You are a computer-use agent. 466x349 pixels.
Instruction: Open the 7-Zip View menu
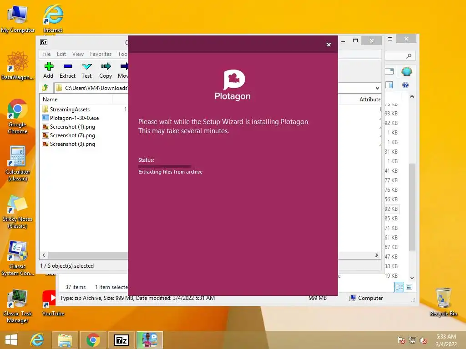78,54
